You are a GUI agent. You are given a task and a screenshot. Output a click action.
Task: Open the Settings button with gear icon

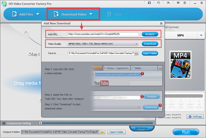click(x=195, y=117)
